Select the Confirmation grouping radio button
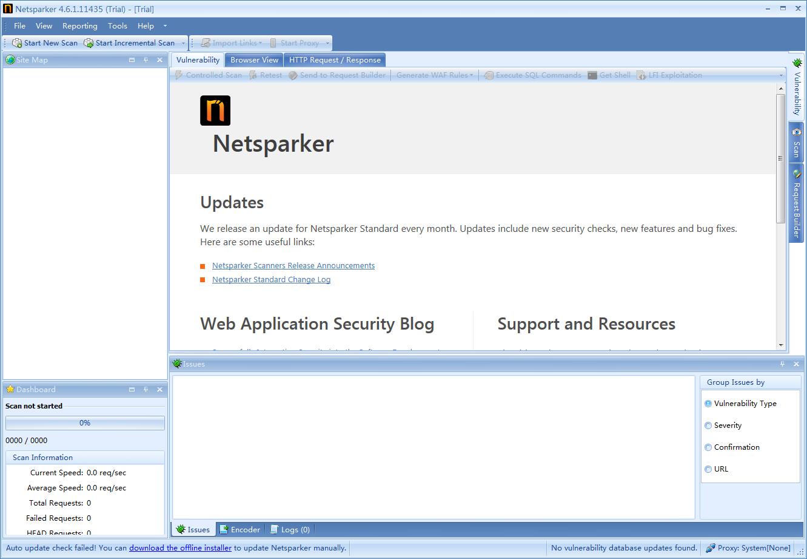Screen dimensions: 807x559 point(708,447)
